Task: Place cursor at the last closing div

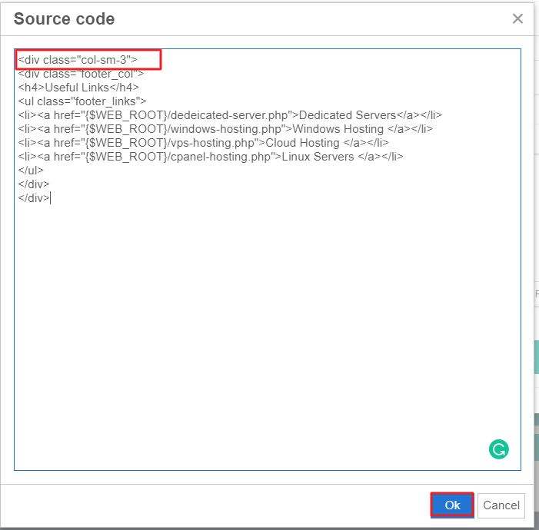Action: 50,198
